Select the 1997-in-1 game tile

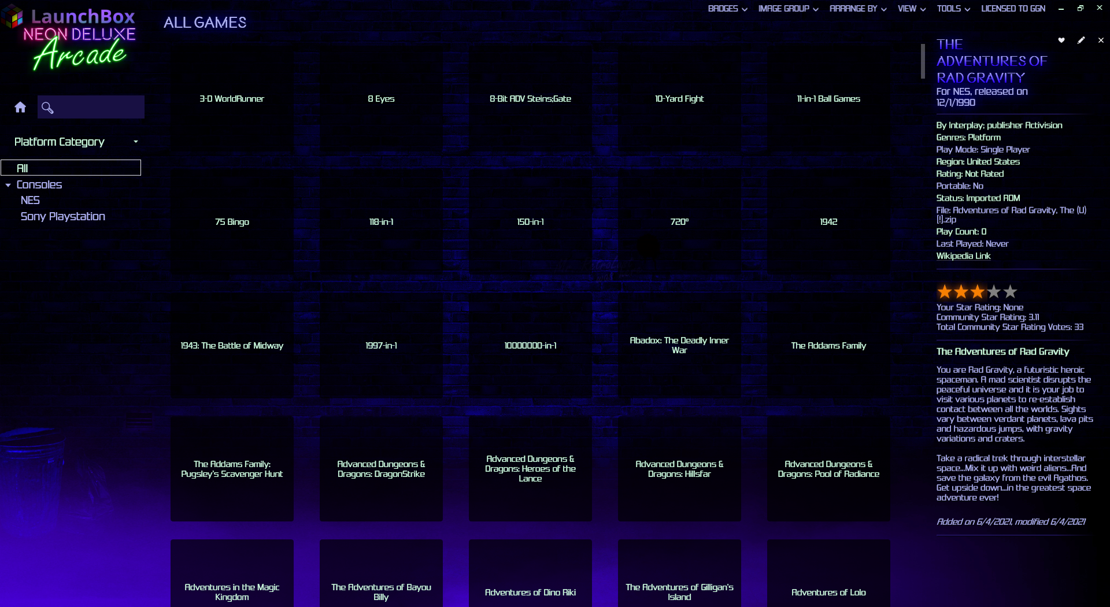pos(381,346)
